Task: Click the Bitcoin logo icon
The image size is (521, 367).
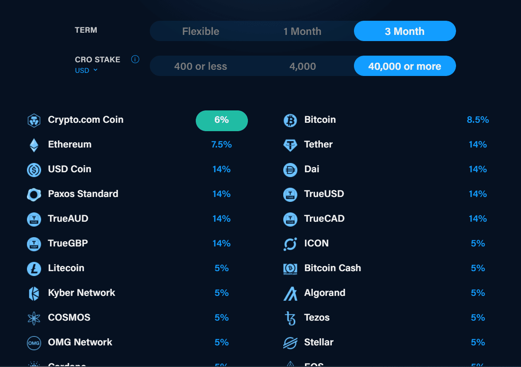Action: 290,120
